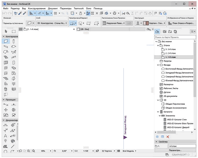Screen dimensions: 198x158
Task: Collapse the 3D tree node
Action: tap(158, 100)
